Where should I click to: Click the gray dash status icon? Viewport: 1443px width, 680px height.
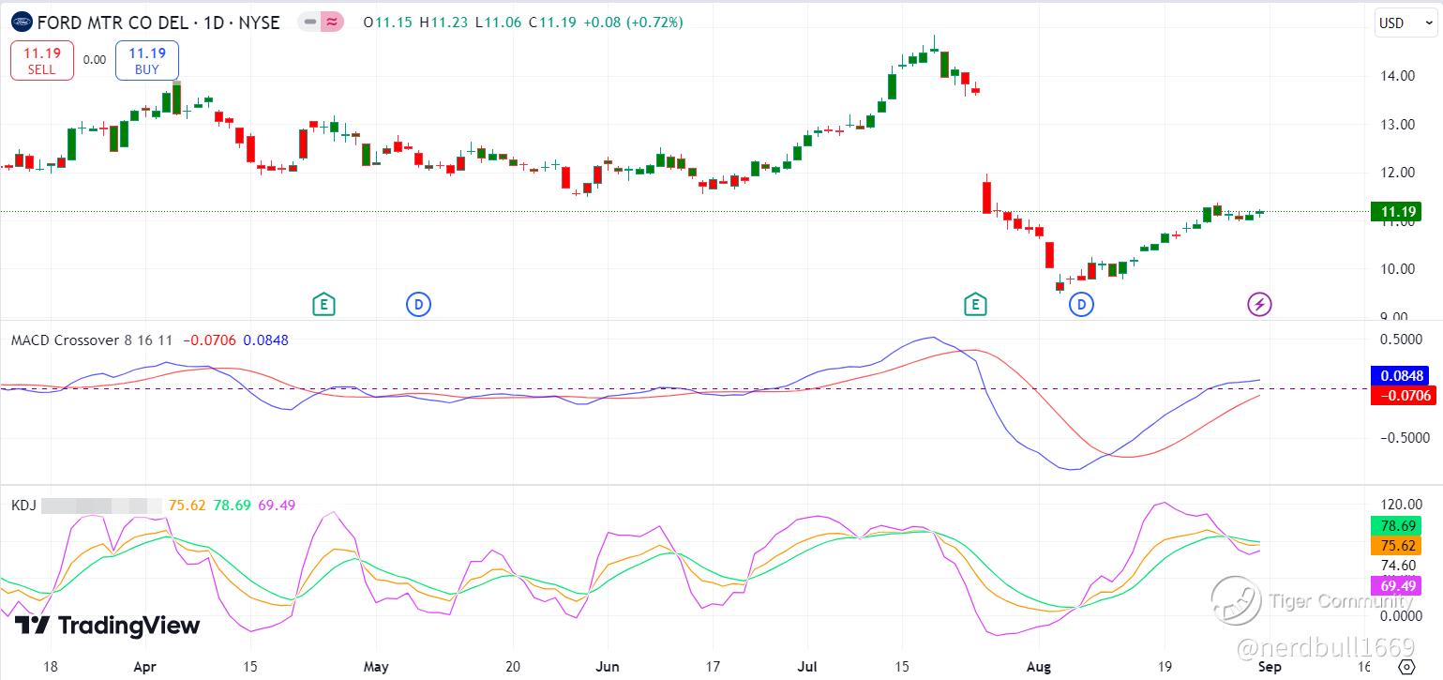point(310,22)
